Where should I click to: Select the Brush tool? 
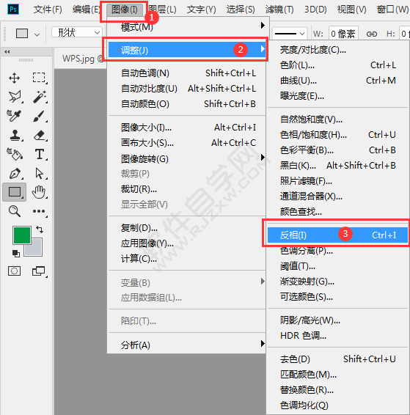click(39, 116)
